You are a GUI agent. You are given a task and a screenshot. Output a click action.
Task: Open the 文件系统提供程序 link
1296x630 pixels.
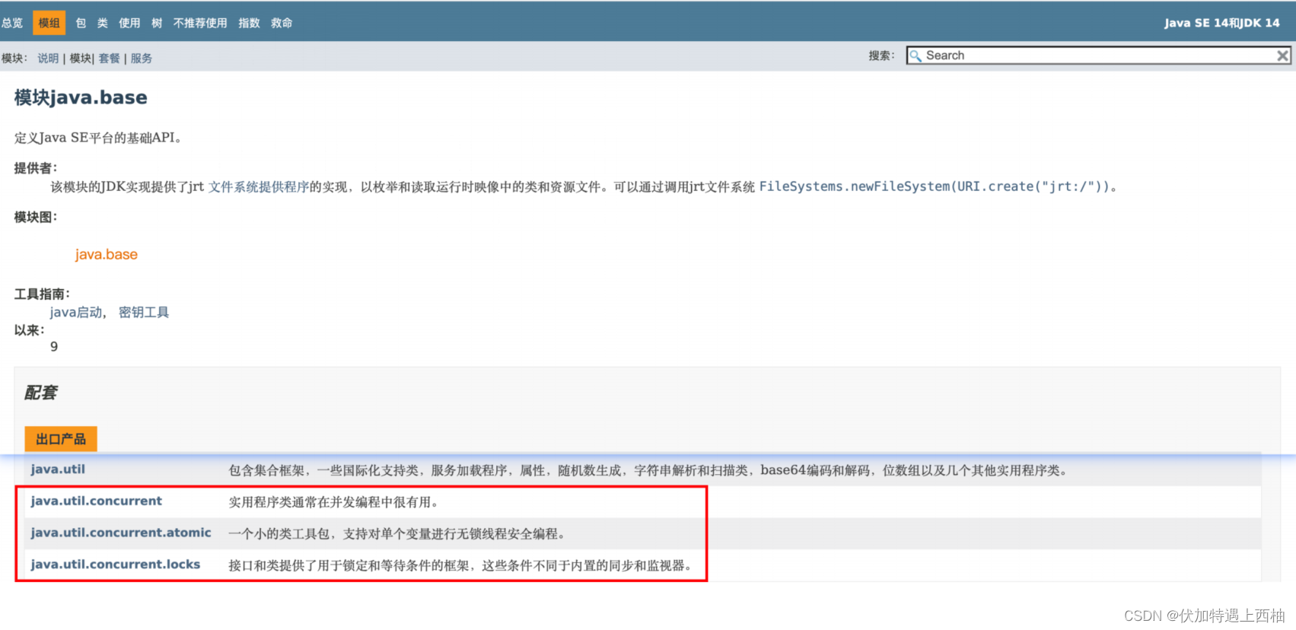coord(259,186)
